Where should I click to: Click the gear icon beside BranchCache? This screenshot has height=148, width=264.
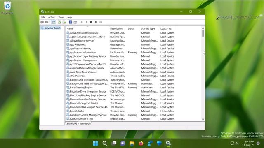click(68, 111)
